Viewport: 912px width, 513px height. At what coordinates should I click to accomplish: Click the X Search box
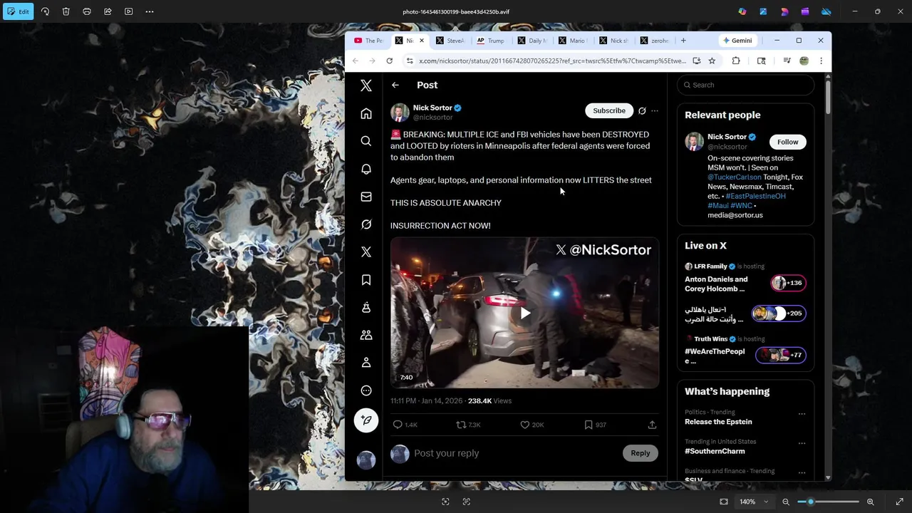point(745,85)
